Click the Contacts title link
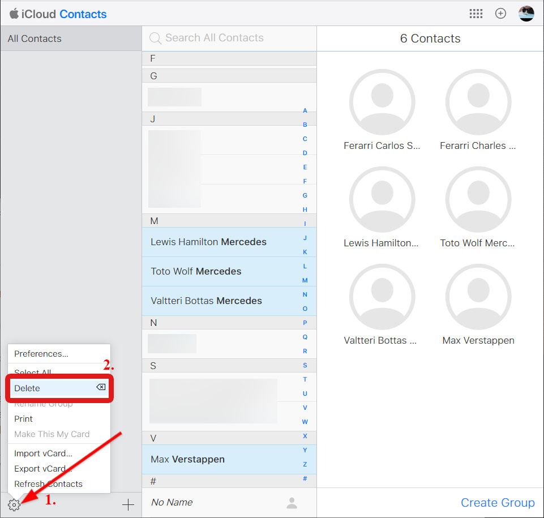This screenshot has height=518, width=544. (x=83, y=14)
